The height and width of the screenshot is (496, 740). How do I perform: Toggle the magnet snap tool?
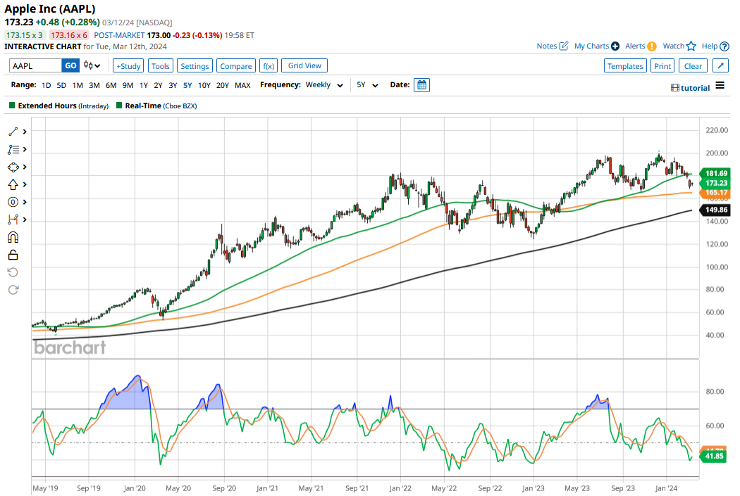pos(13,237)
